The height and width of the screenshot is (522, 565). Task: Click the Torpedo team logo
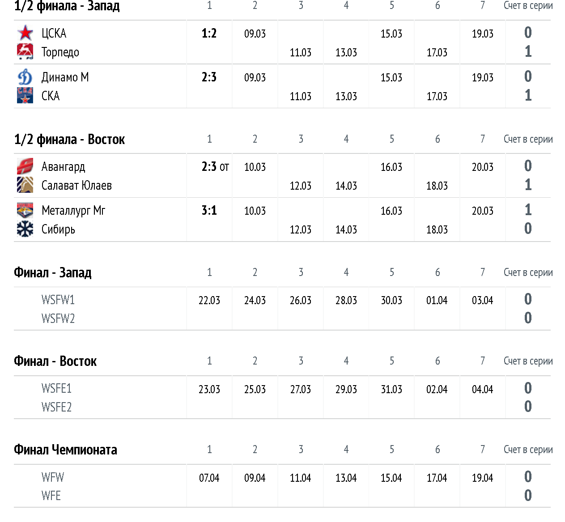25,52
